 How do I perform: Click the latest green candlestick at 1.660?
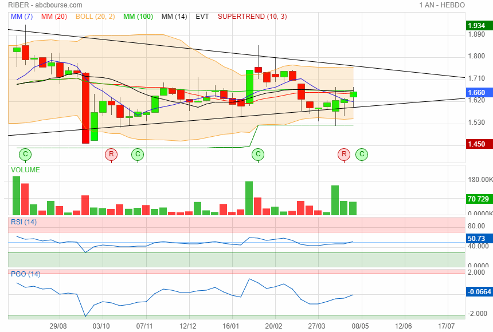353,94
